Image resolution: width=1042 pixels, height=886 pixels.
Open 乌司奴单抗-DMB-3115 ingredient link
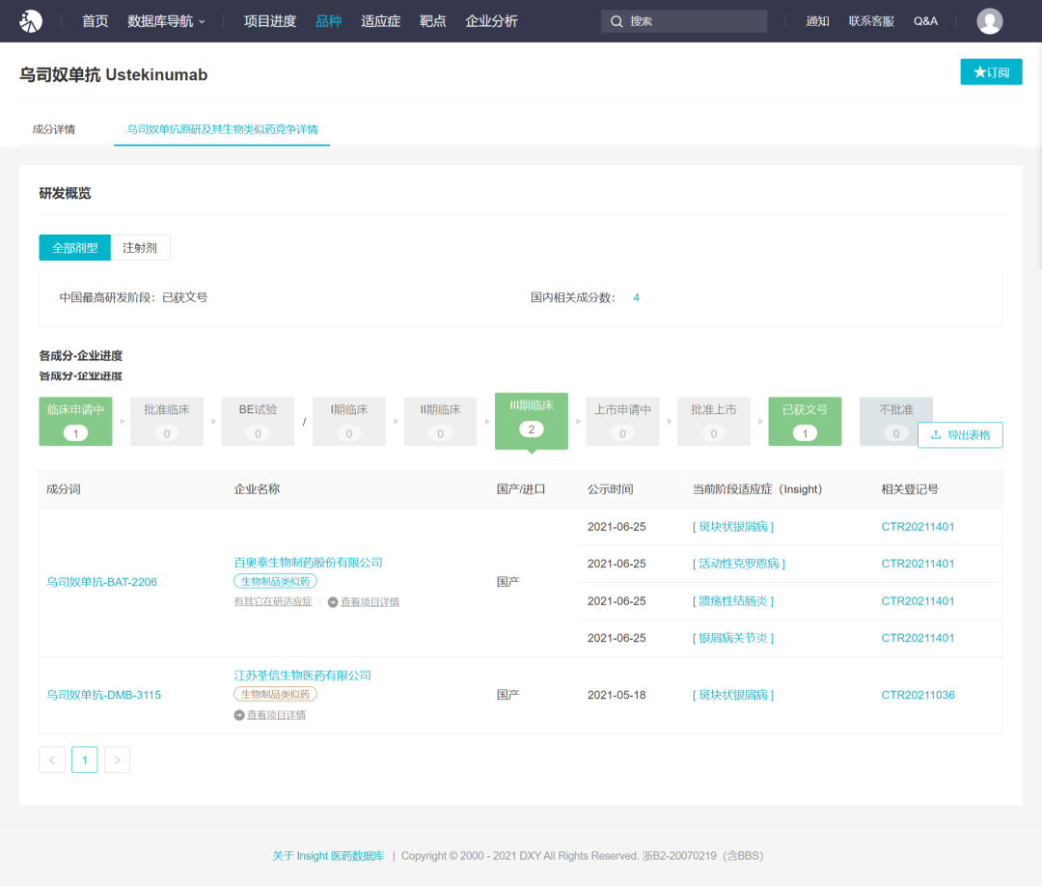103,695
